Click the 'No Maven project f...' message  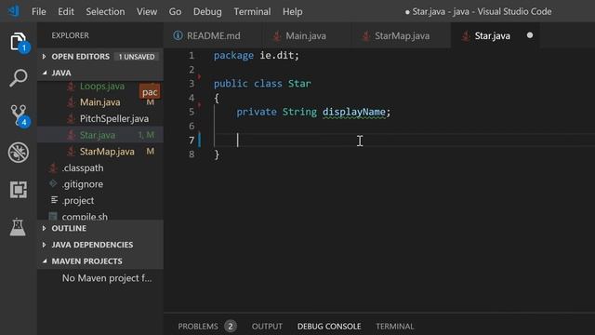point(107,278)
